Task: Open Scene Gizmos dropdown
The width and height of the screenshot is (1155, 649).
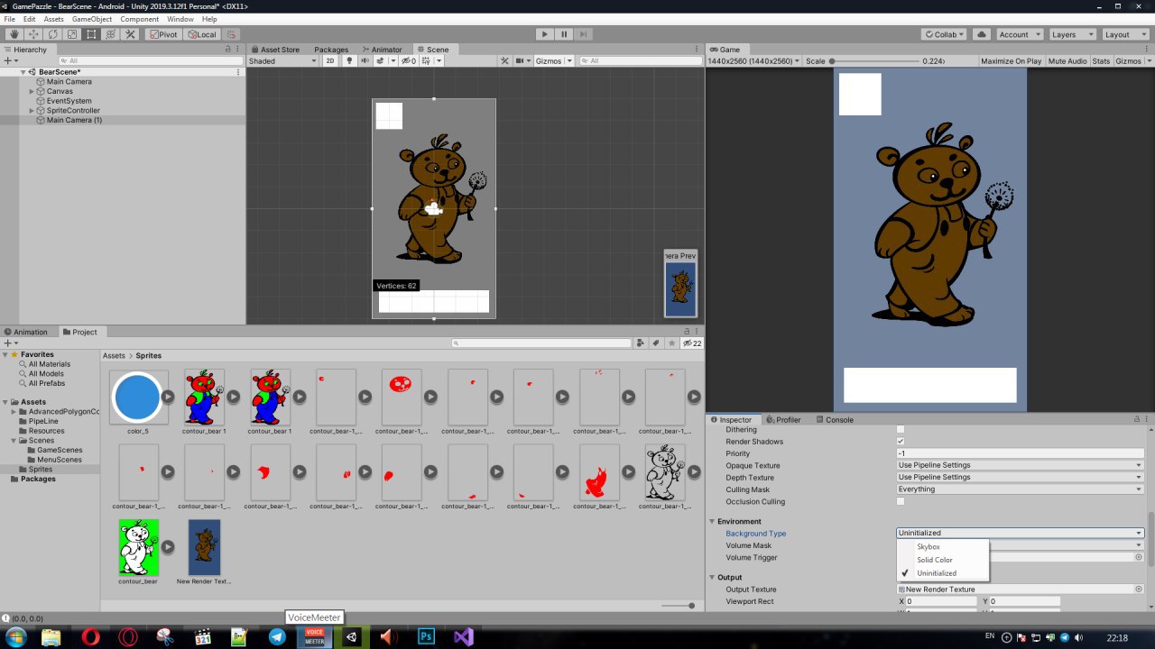Action: tap(552, 61)
